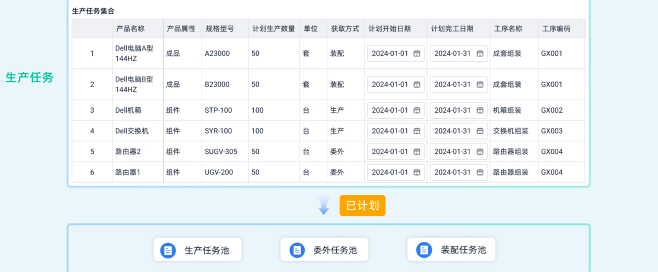The image size is (658, 272).
Task: Click the document icon beside 装配任务池
Action: pos(424,250)
